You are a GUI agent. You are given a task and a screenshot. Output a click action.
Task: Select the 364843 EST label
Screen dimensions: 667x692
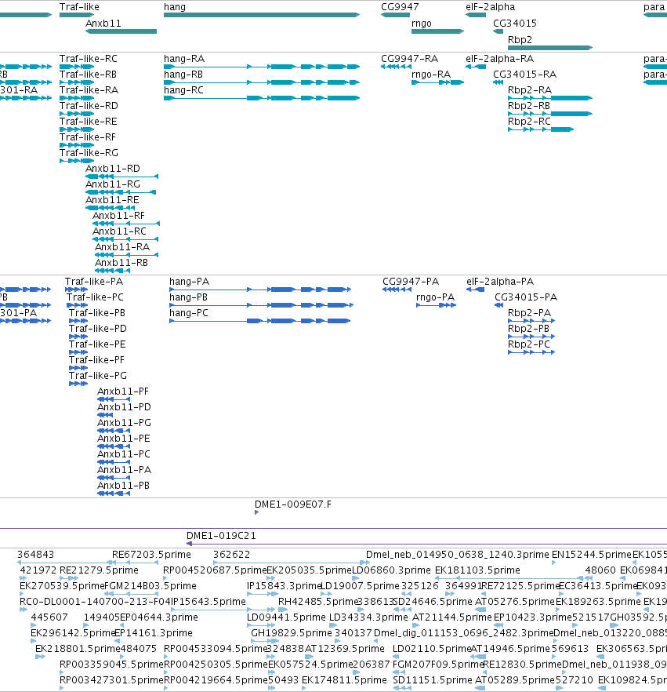(36, 555)
